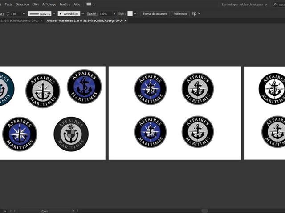Click the Style swatch in control bar

coord(130,14)
